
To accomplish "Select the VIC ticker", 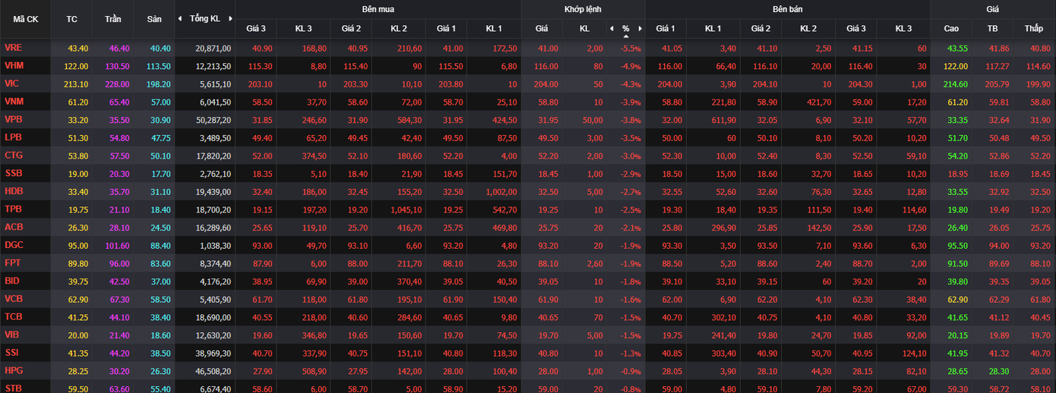I will pyautogui.click(x=11, y=83).
